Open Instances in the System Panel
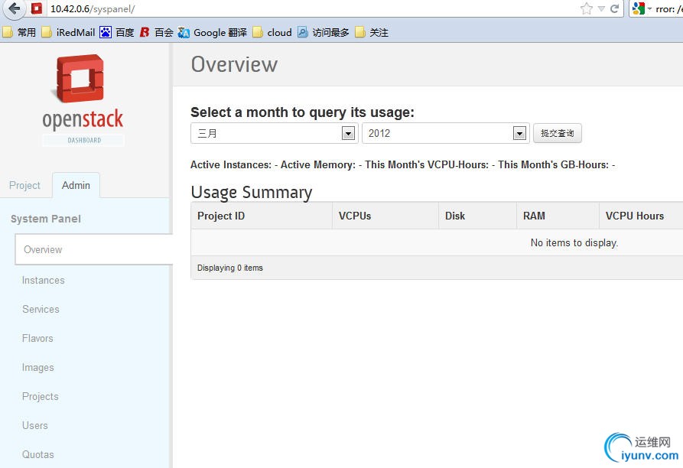Image resolution: width=683 pixels, height=468 pixels. coord(43,281)
